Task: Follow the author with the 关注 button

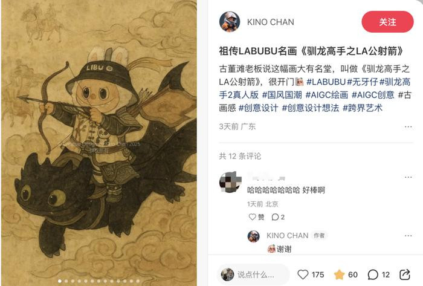Action: coord(387,22)
